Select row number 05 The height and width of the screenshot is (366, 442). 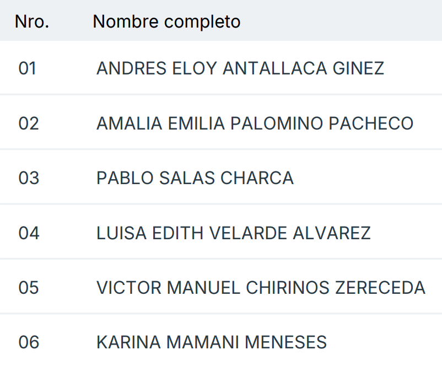[29, 288]
